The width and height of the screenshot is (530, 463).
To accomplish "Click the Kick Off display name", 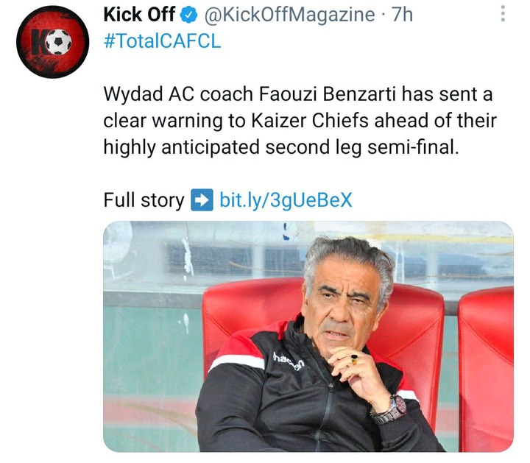I will click(x=138, y=14).
